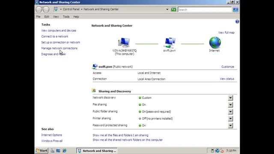
Task: Click Customize for swift.pwn network
Action: click(228, 67)
